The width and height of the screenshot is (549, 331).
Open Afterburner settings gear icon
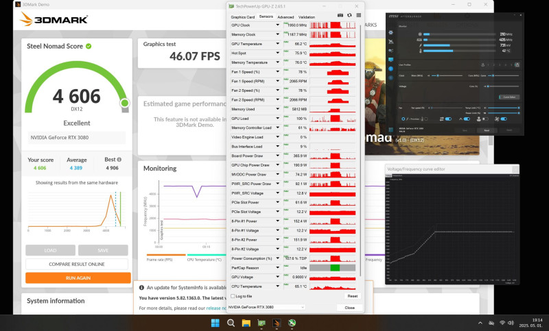point(390,32)
